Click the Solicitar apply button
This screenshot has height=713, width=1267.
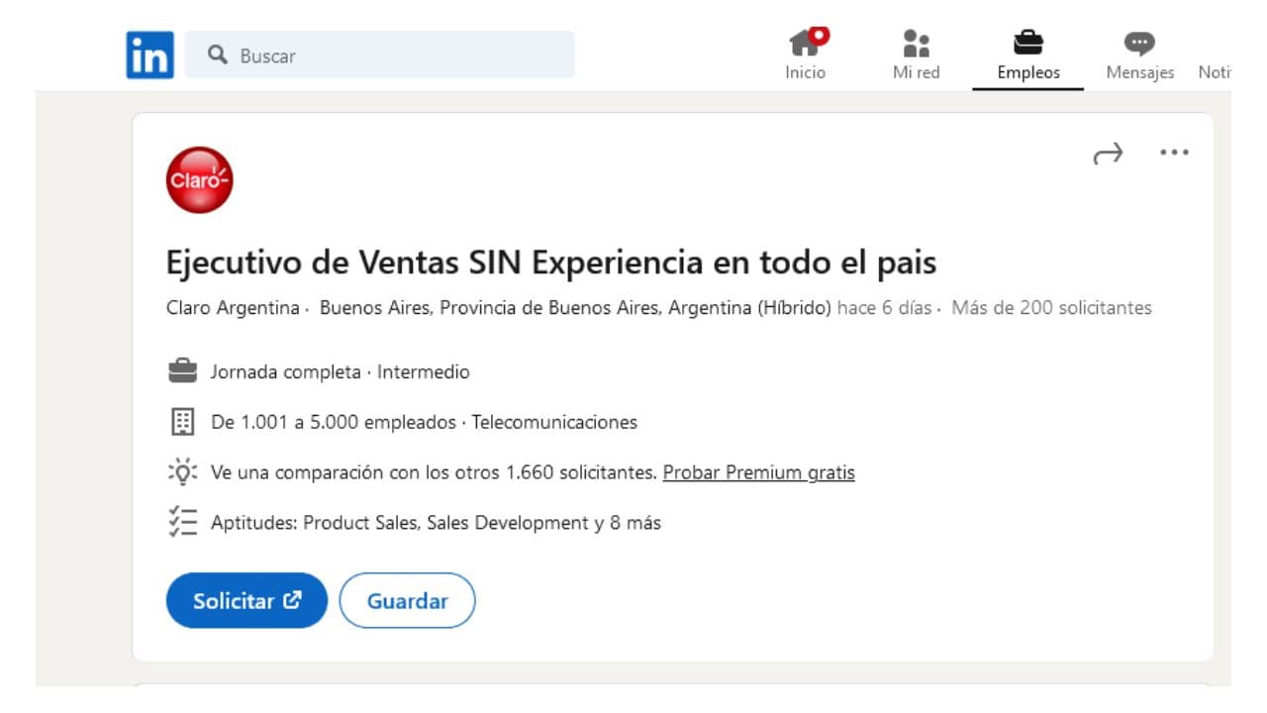[246, 600]
